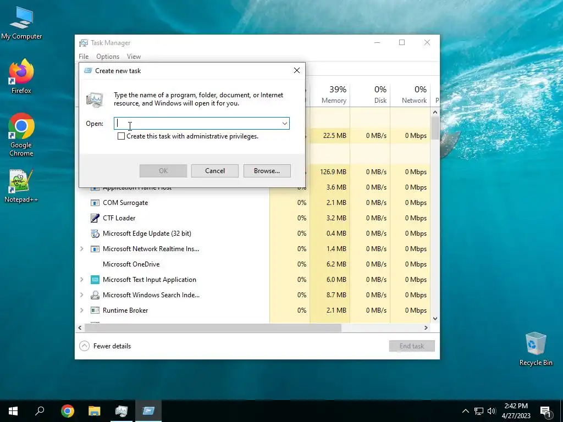Image resolution: width=563 pixels, height=422 pixels.
Task: Click the scroll down arrow in process list
Action: tap(435, 318)
